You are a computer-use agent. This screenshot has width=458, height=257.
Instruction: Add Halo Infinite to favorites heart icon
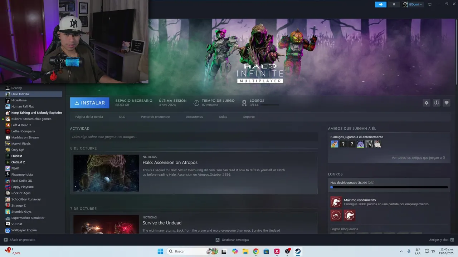[447, 103]
